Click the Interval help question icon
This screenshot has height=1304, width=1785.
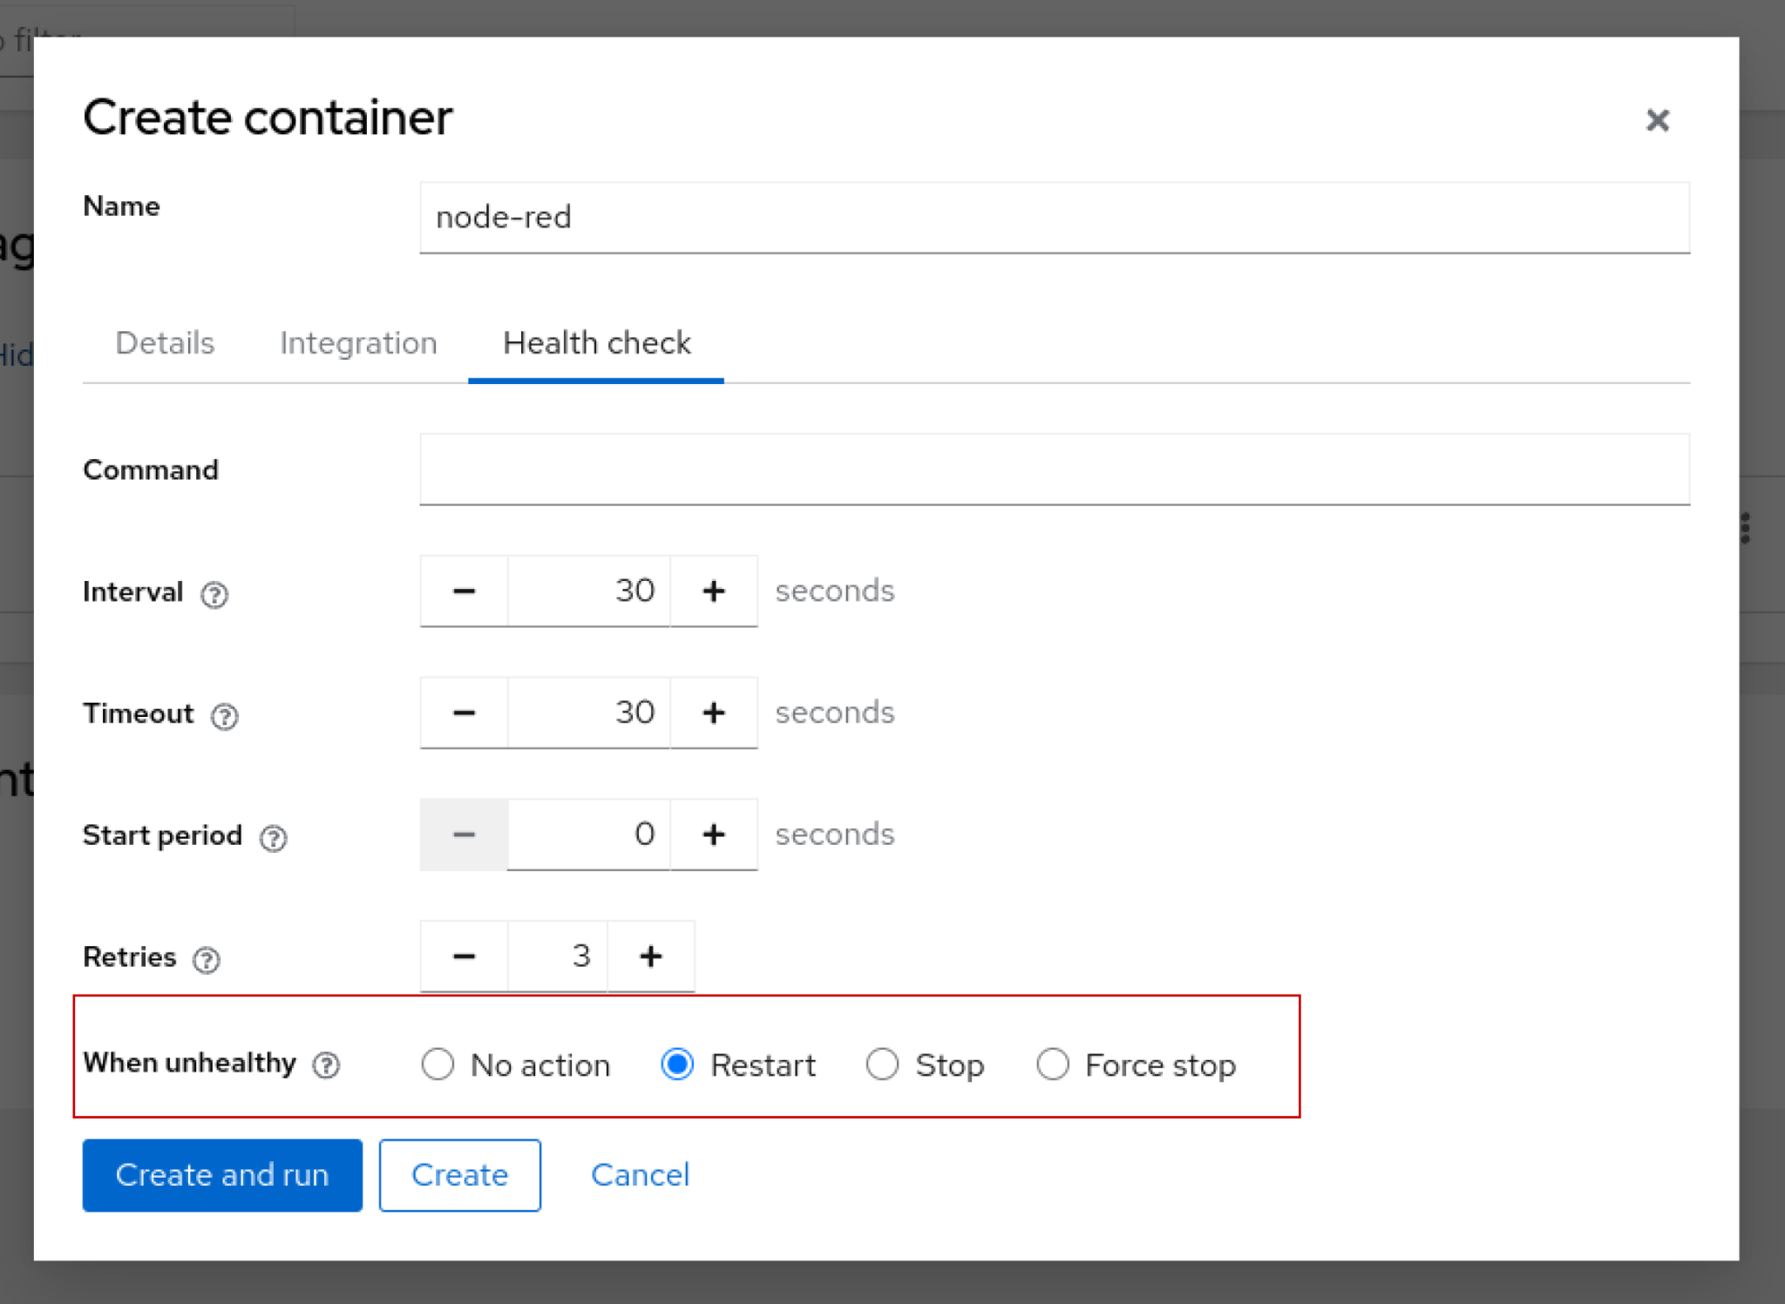tap(214, 594)
